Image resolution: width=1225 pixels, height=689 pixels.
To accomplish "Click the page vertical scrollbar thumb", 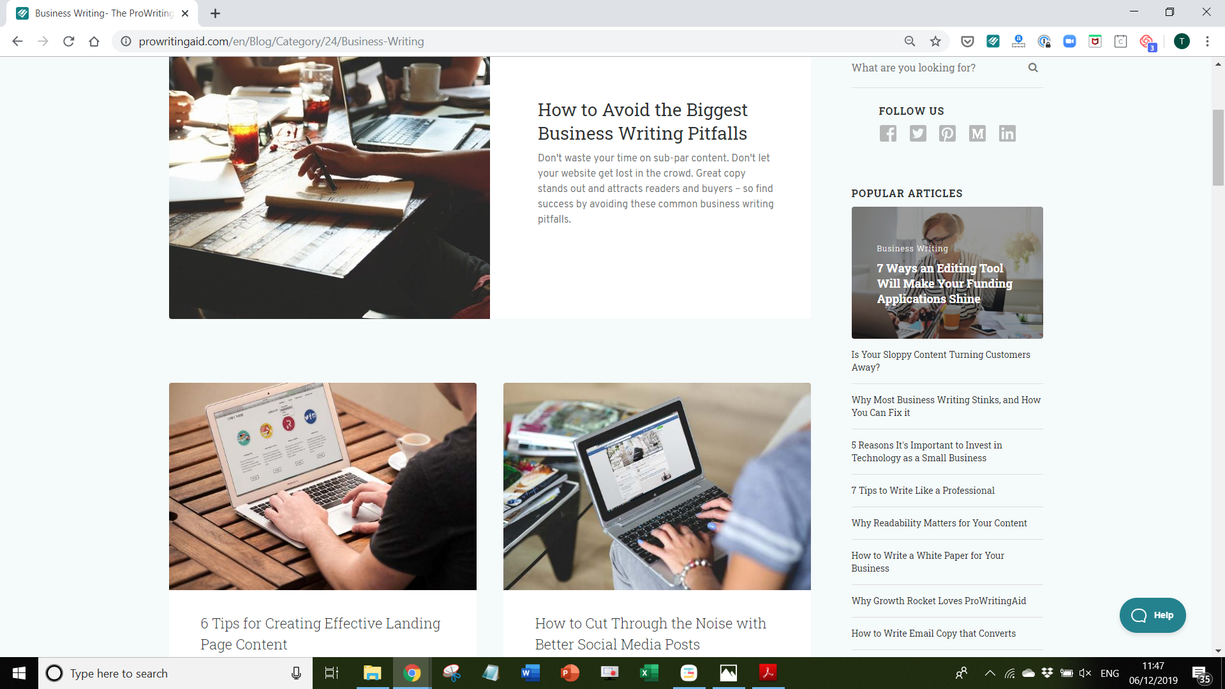I will [1218, 147].
